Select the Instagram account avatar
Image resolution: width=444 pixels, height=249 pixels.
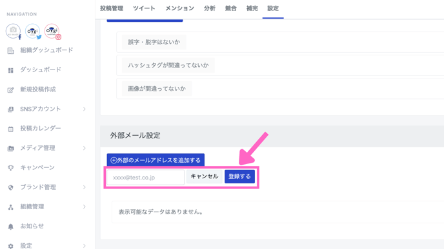click(52, 31)
